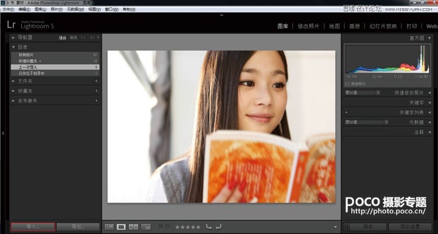Select All Photographs in the catalog
Image resolution: width=438 pixels, height=234 pixels.
[x=55, y=55]
